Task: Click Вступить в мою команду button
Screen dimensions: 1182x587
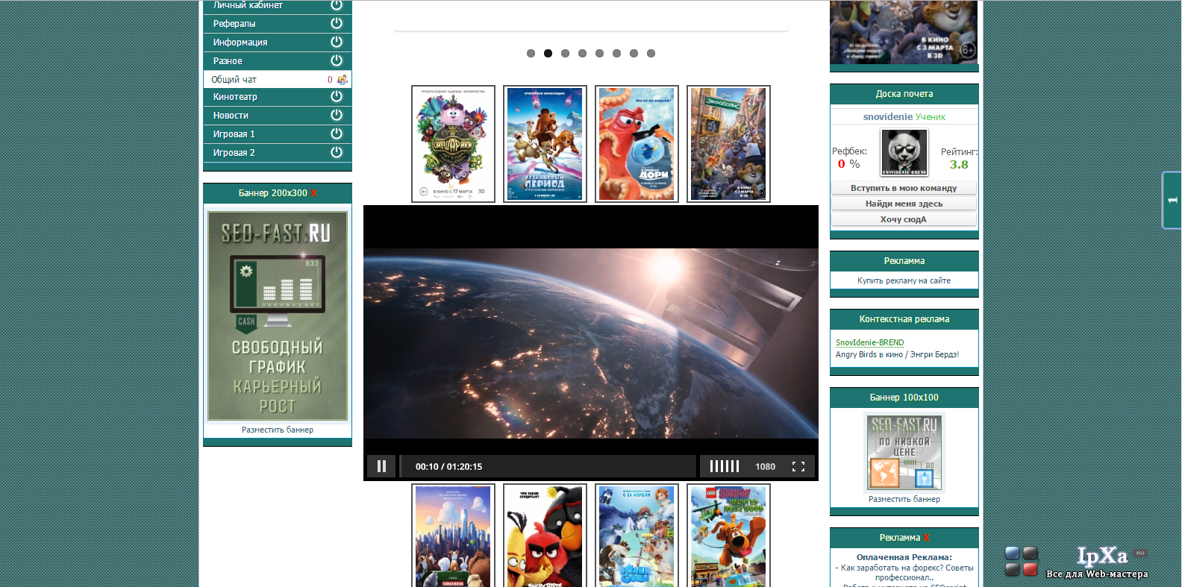Action: (904, 188)
